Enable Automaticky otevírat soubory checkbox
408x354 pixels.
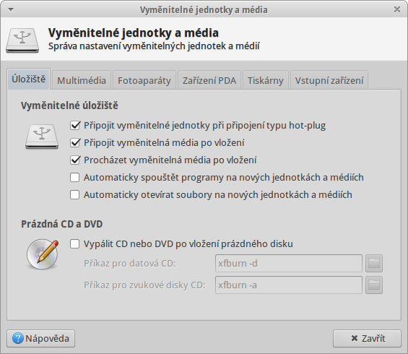75,195
